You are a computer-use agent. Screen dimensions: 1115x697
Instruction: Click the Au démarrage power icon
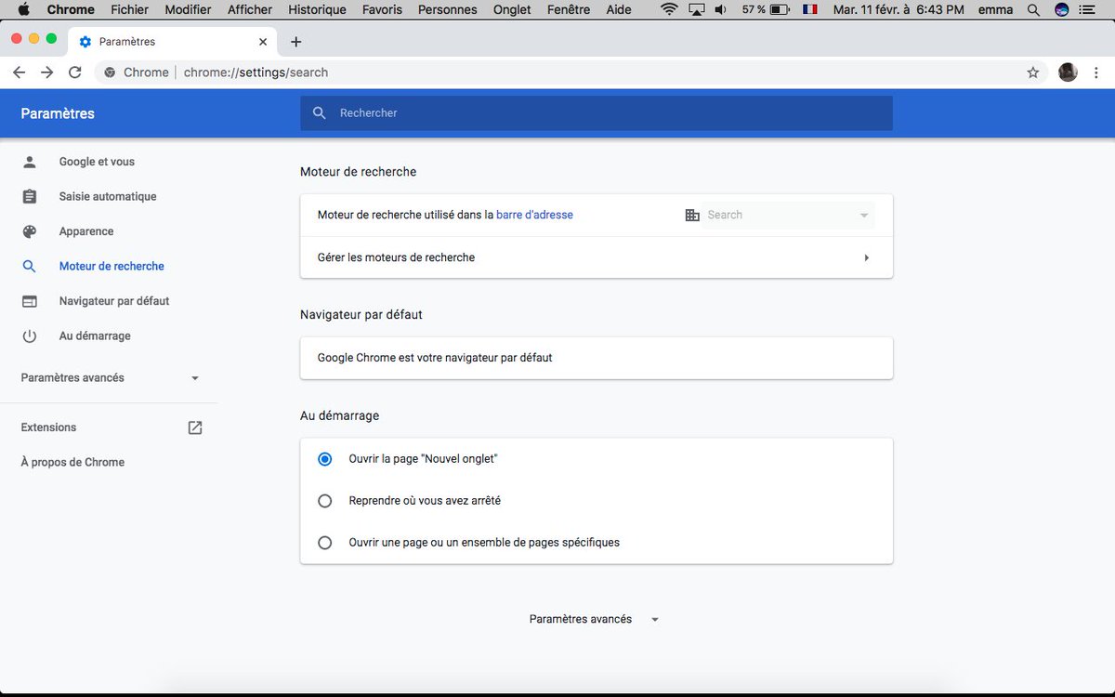click(30, 335)
